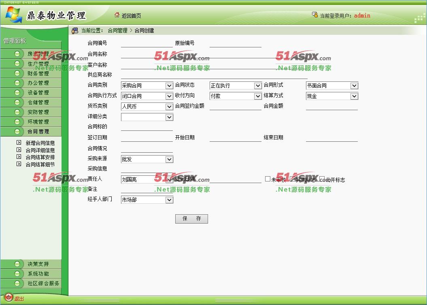Click the 合同签约金额 input field
The width and height of the screenshot is (427, 305).
click(236, 106)
